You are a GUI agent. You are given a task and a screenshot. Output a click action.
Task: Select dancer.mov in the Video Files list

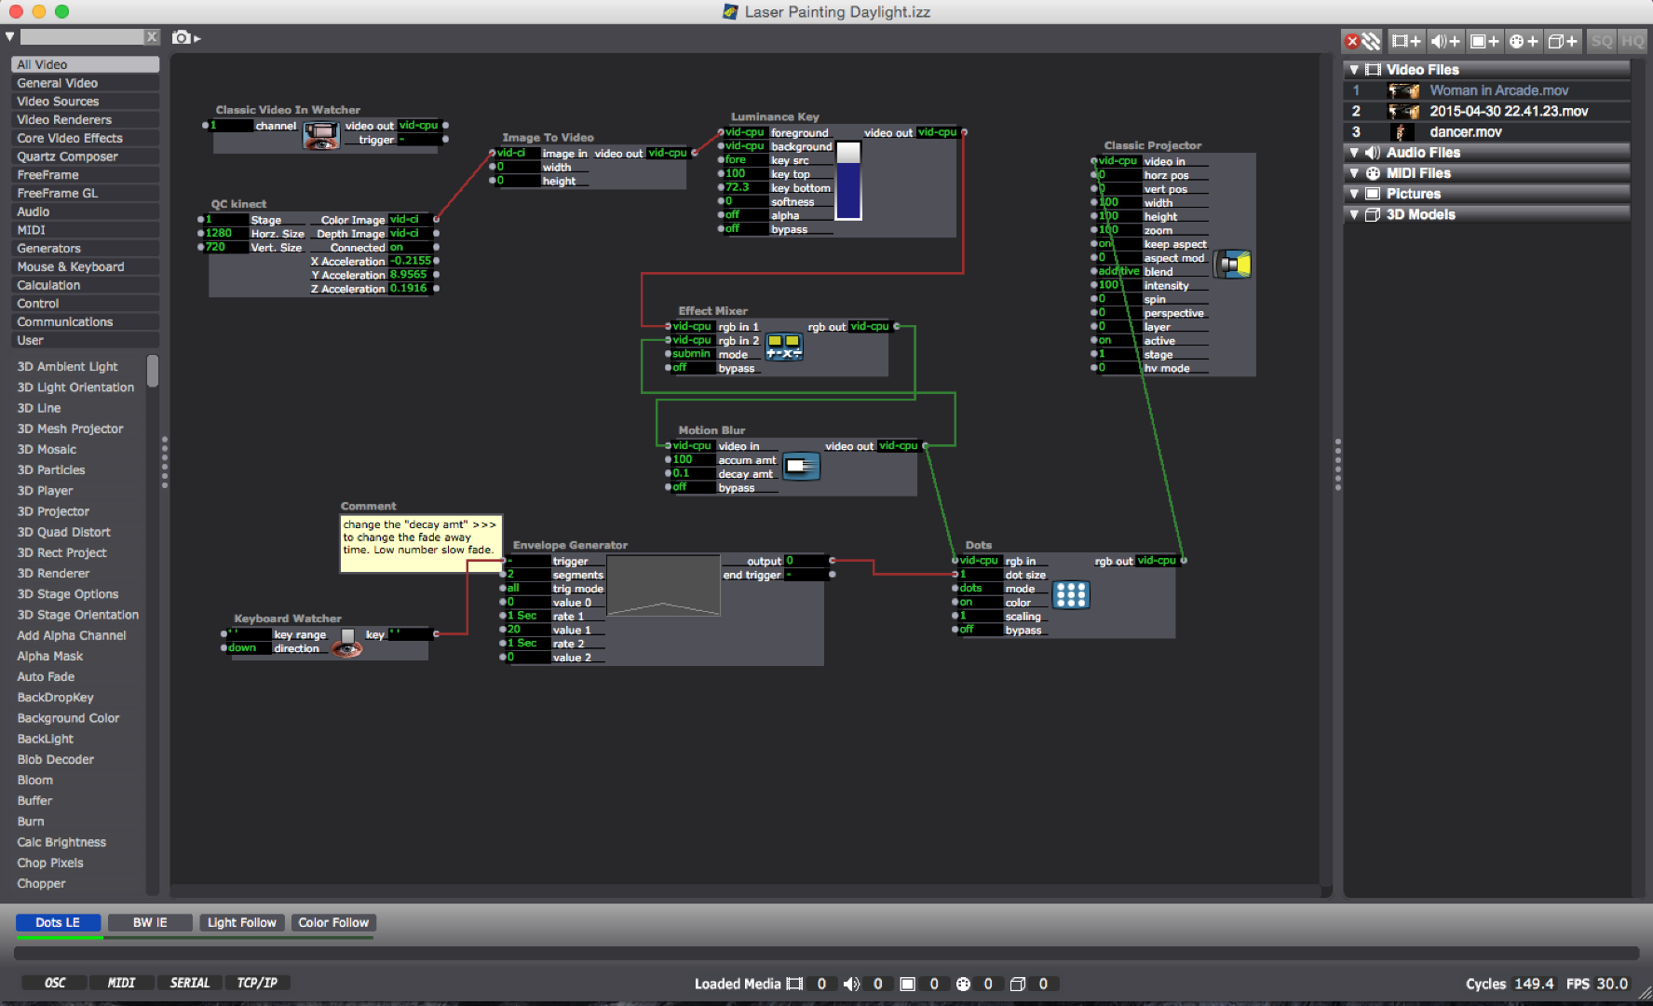point(1466,131)
